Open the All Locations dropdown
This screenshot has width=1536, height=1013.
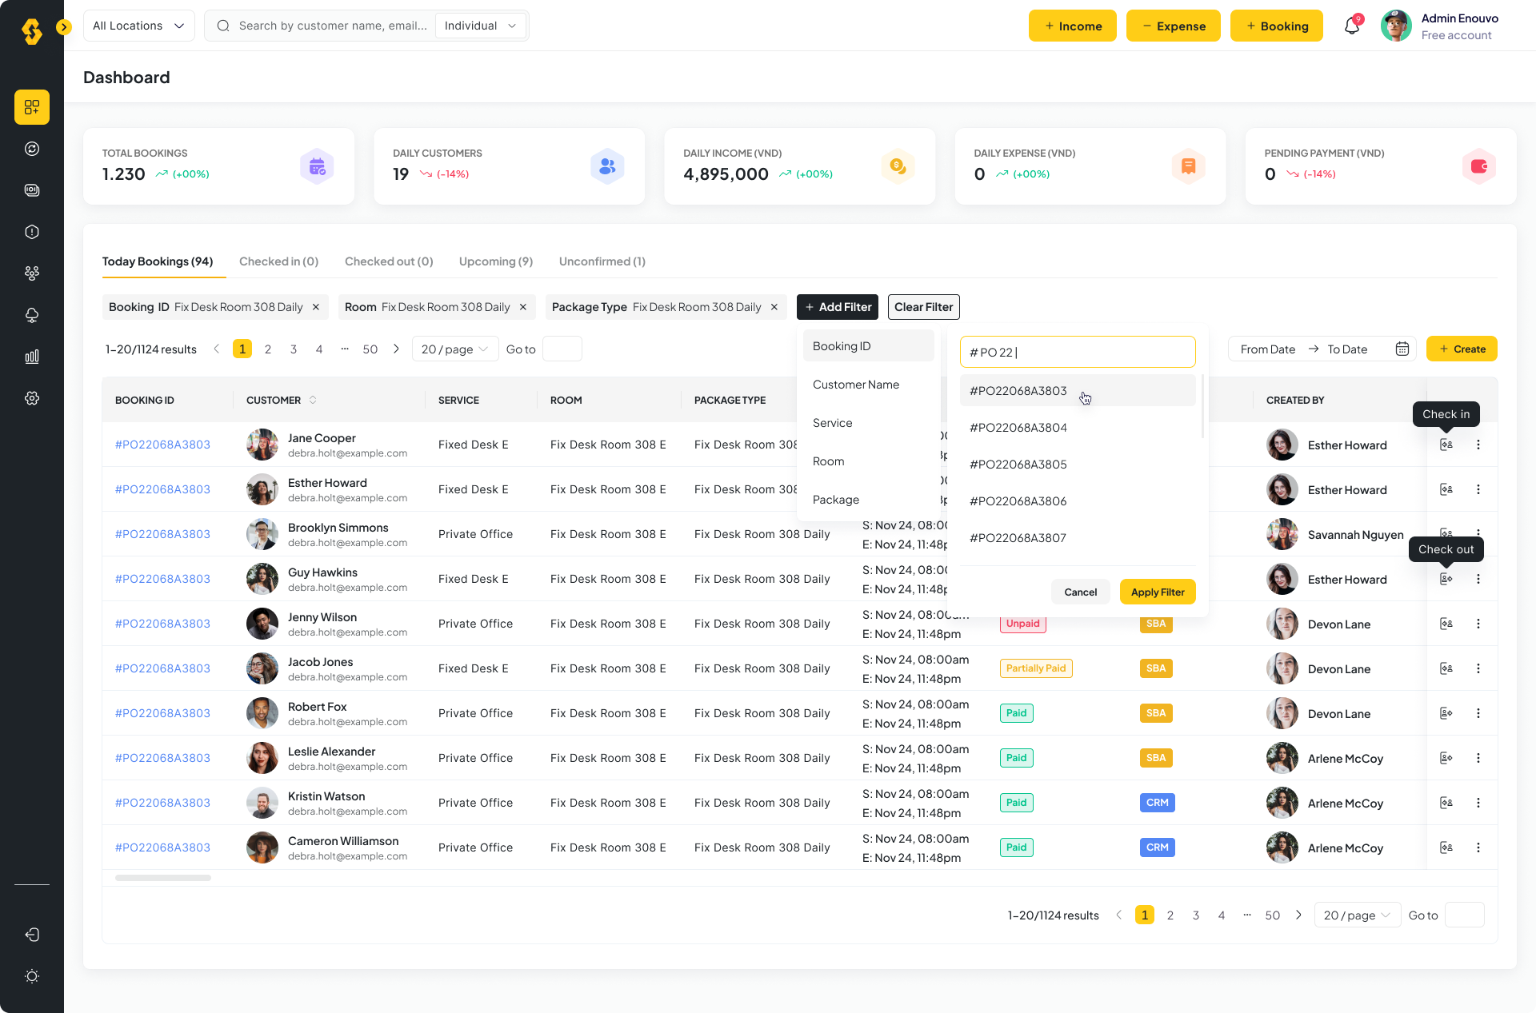(138, 26)
